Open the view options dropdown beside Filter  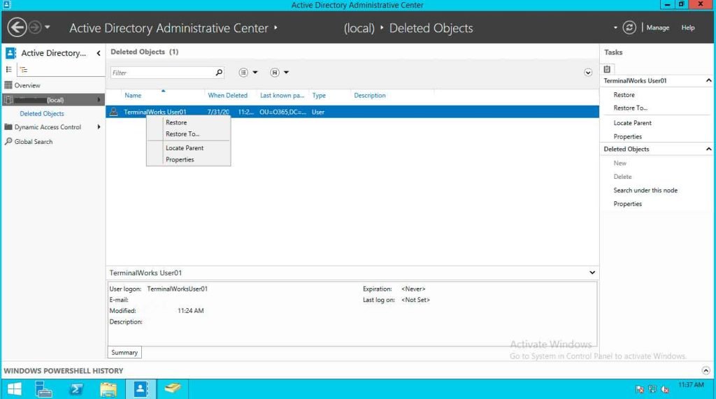[x=248, y=73]
